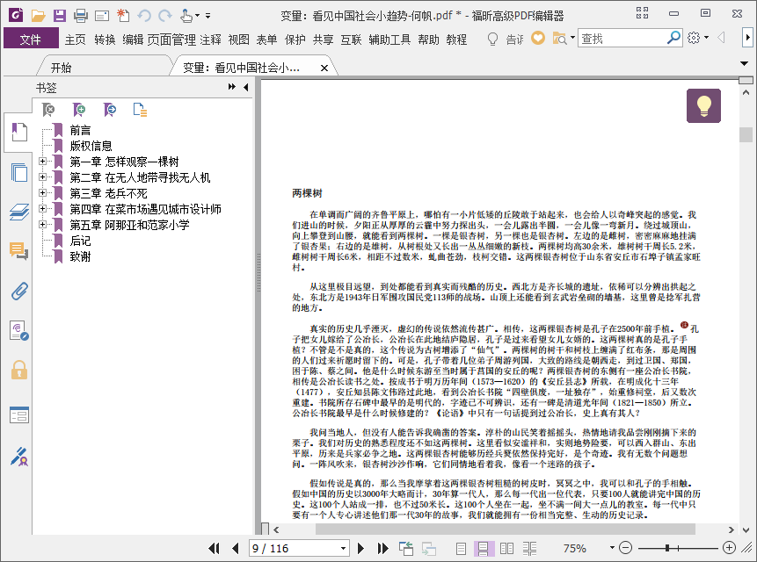Click the bookmark destination arrow icon
Screen dimensions: 757x562
pyautogui.click(x=110, y=110)
